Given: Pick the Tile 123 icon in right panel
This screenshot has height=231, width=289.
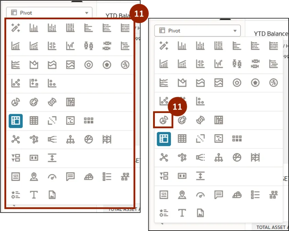Looking at the screenshot, I should [164, 195].
